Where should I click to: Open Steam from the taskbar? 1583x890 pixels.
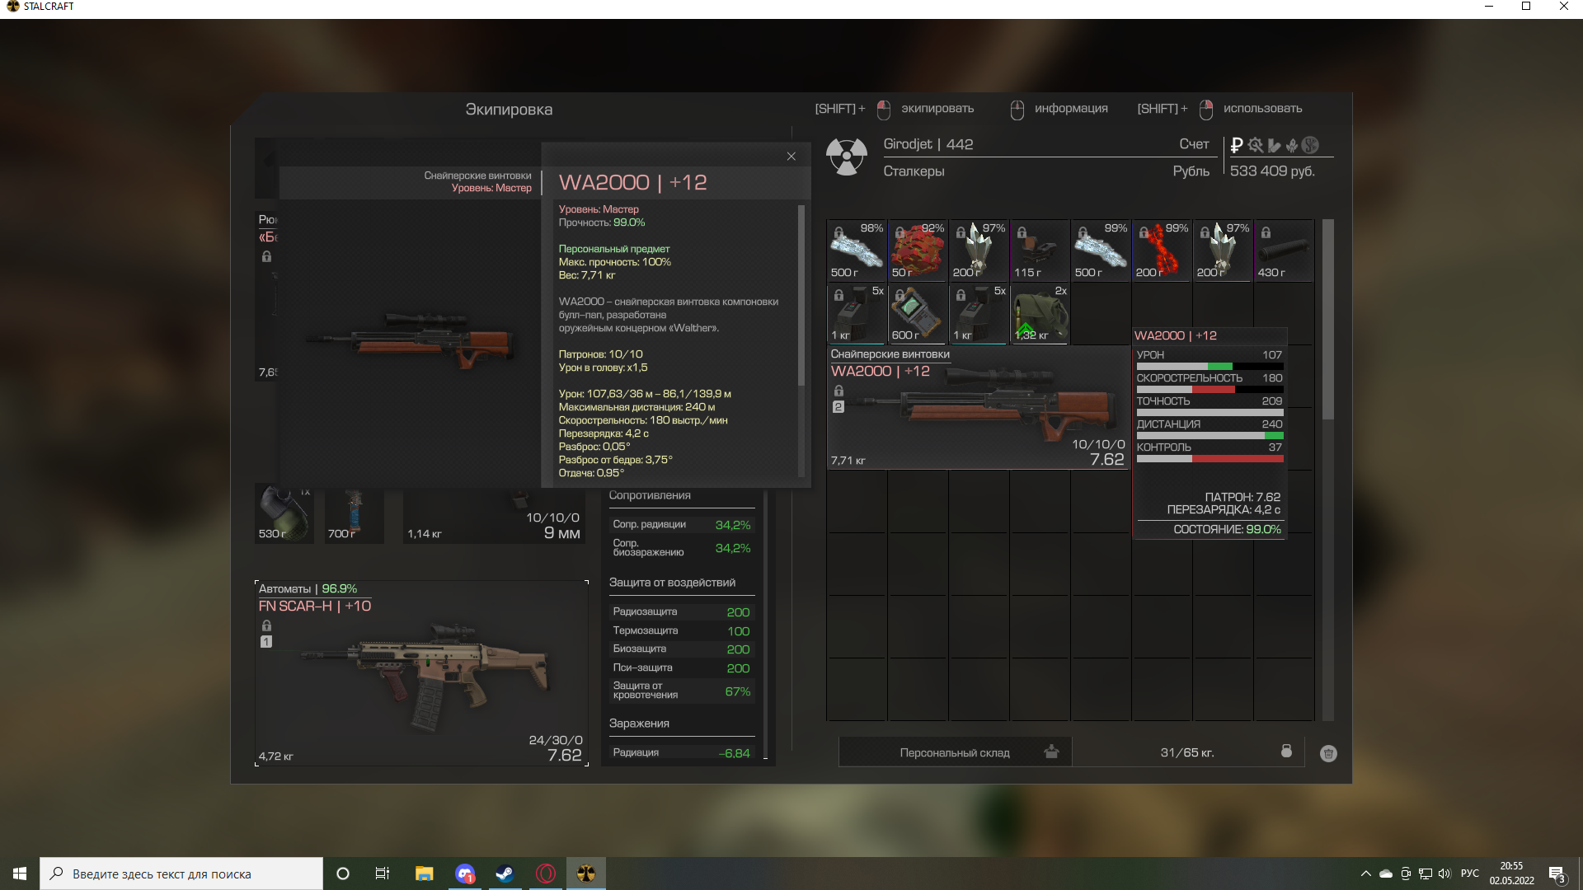coord(505,874)
